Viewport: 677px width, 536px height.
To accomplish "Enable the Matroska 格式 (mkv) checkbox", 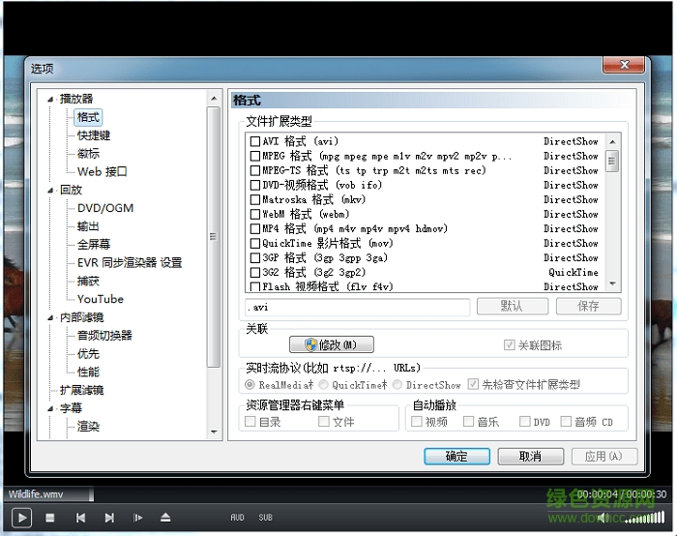I will pos(255,199).
